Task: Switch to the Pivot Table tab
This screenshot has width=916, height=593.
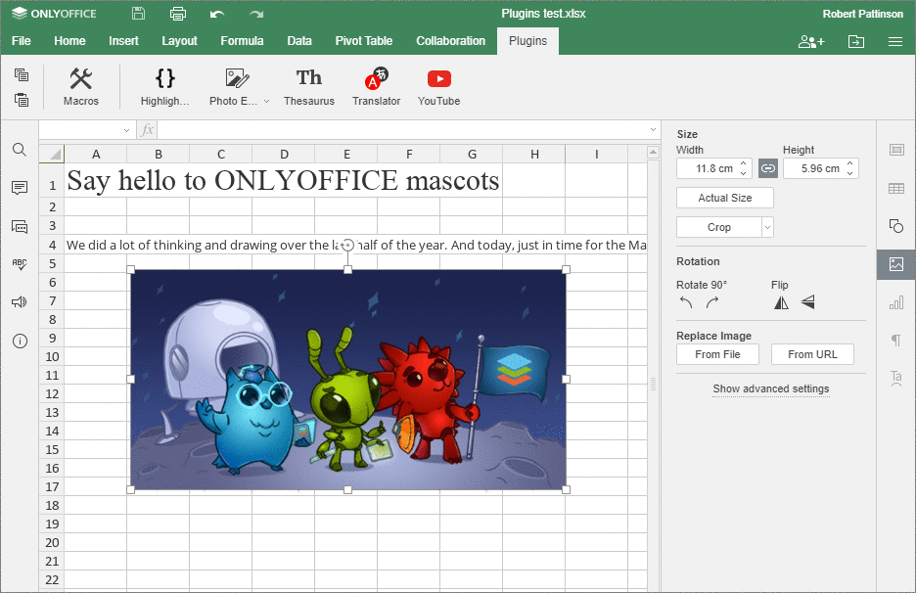Action: [x=363, y=41]
